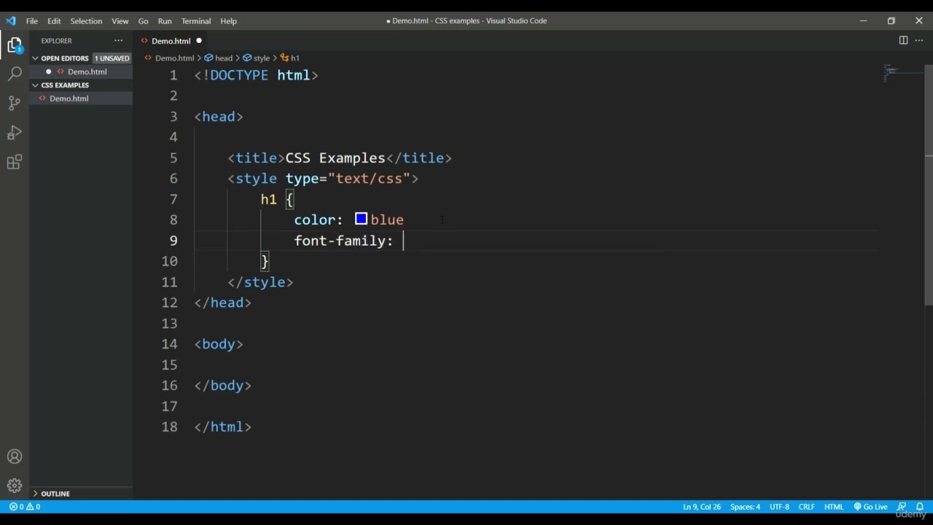The image size is (933, 525).
Task: Open the Extensions view icon
Action: pyautogui.click(x=15, y=162)
